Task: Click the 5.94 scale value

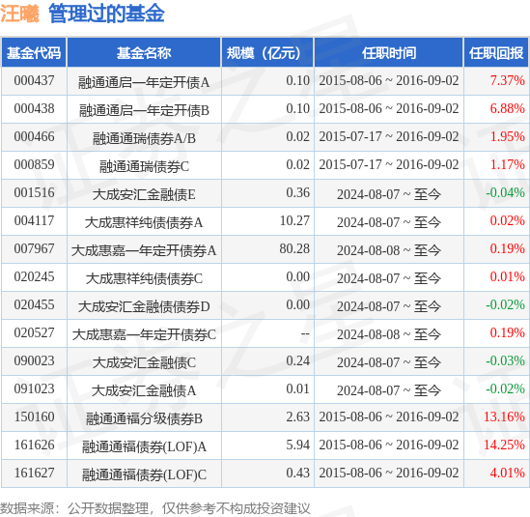Action: [x=297, y=445]
